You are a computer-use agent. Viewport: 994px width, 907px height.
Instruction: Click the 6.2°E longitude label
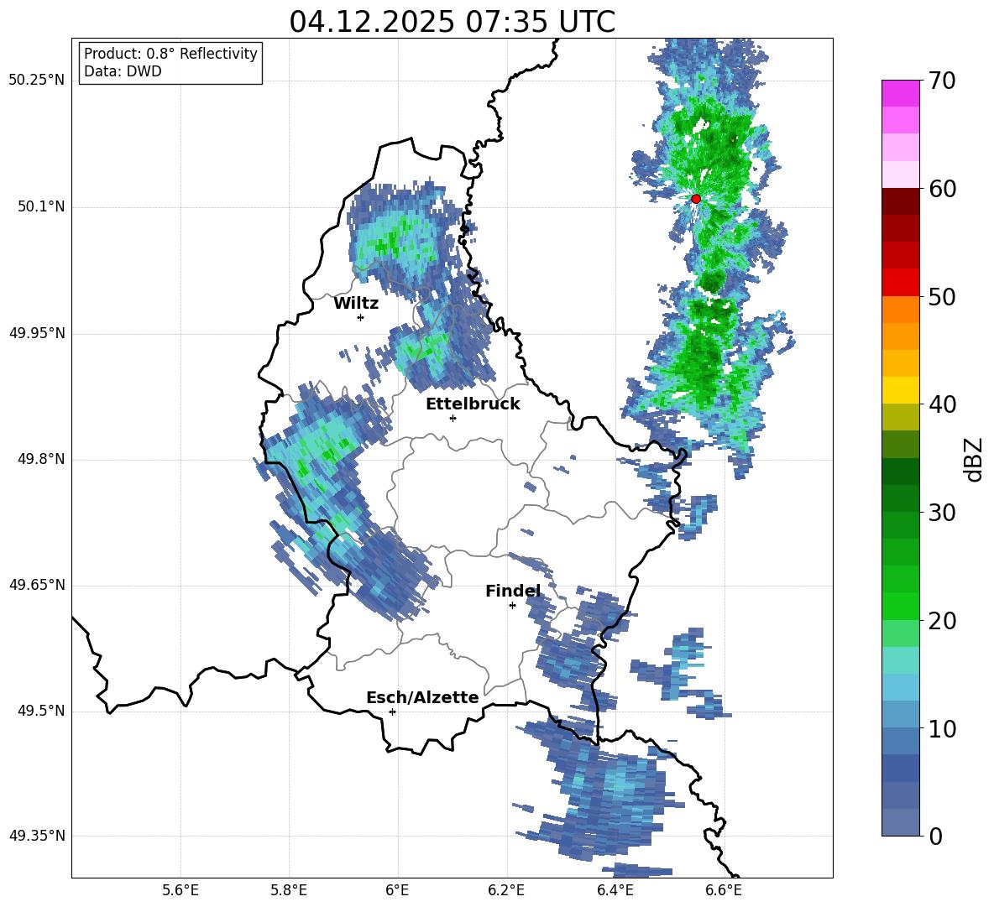pyautogui.click(x=506, y=890)
